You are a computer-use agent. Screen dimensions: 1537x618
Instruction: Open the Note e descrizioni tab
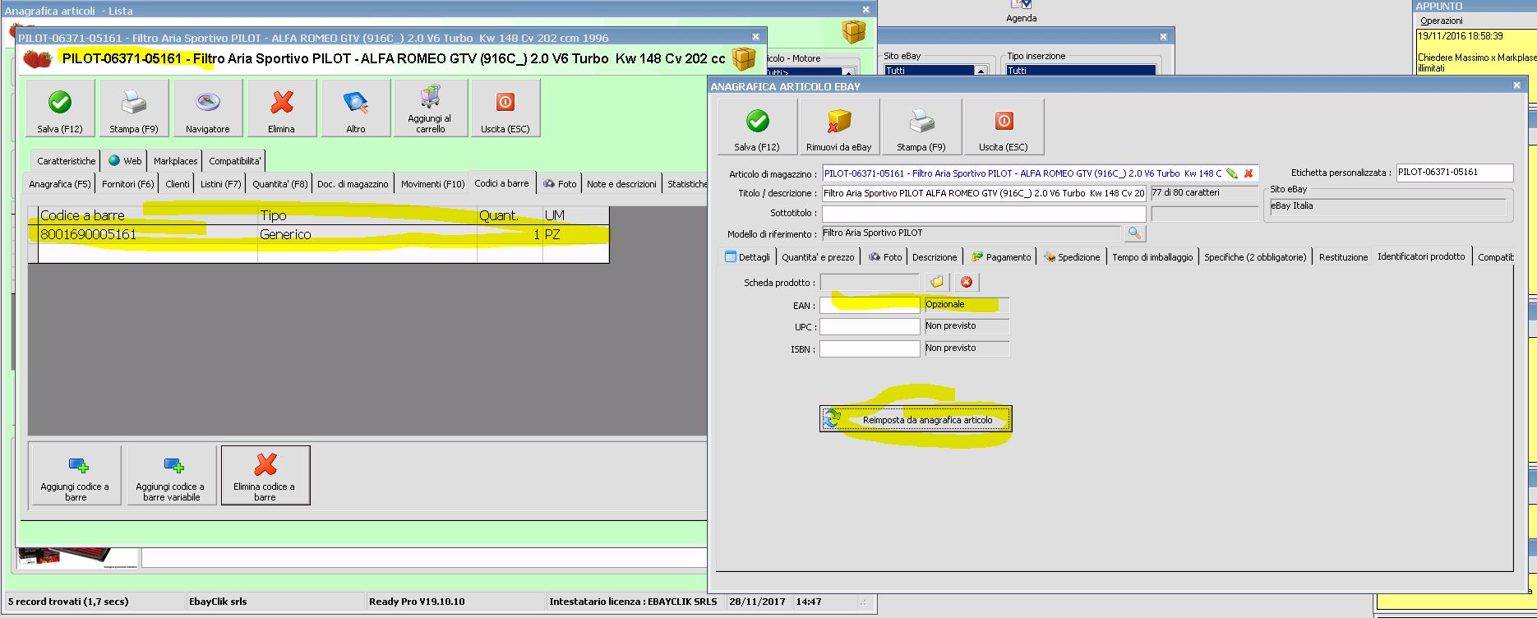click(x=621, y=184)
